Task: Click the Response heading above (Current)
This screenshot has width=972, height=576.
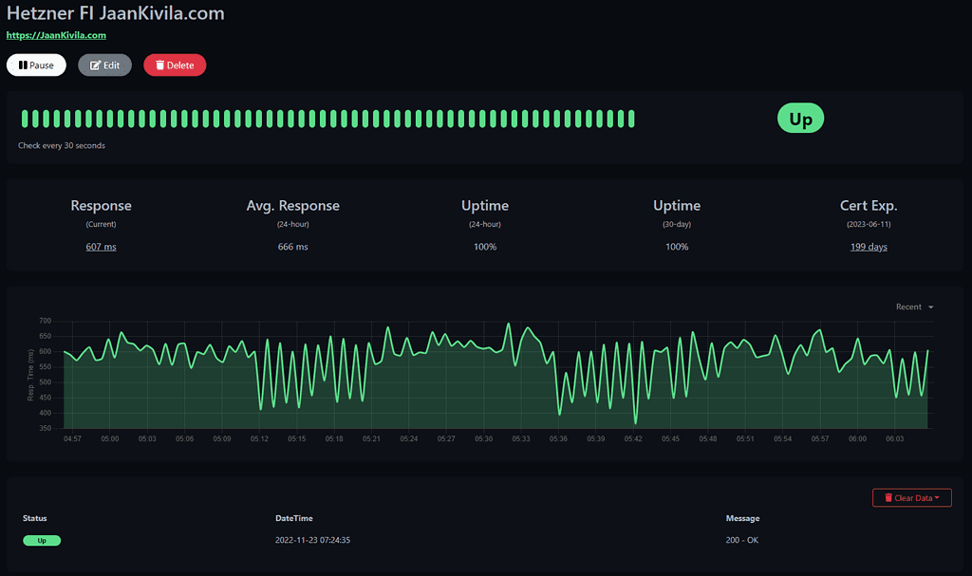Action: click(x=101, y=205)
